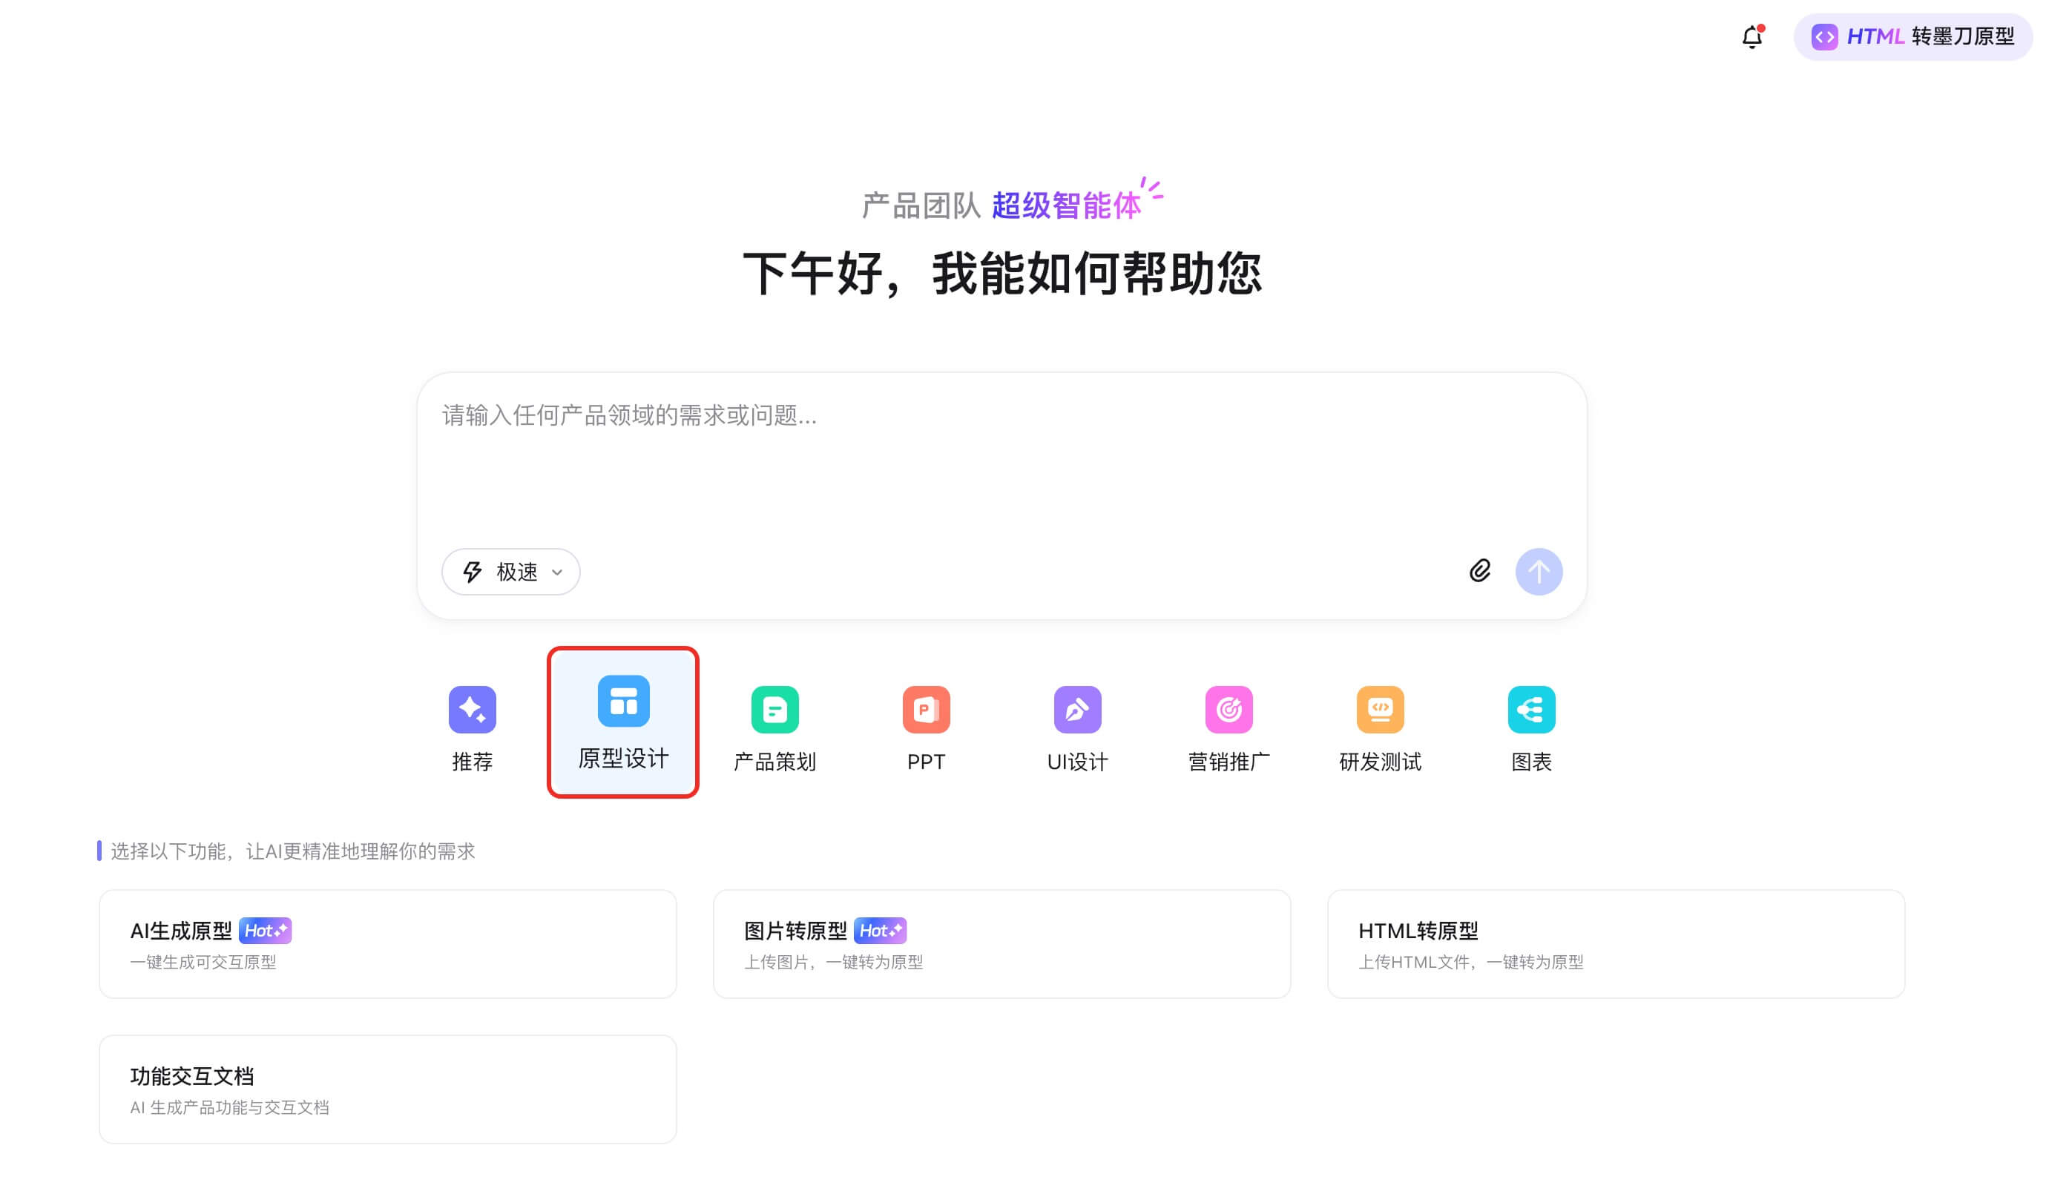Click the paperclip attachment icon
This screenshot has width=2049, height=1194.
tap(1481, 571)
